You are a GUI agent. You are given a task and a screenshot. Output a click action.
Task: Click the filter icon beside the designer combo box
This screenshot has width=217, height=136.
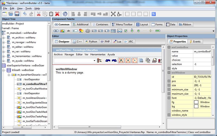click(99, 60)
